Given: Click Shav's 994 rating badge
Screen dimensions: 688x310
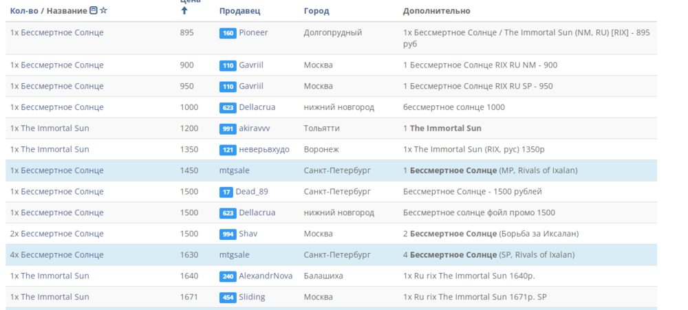Looking at the screenshot, I should click(x=228, y=234).
